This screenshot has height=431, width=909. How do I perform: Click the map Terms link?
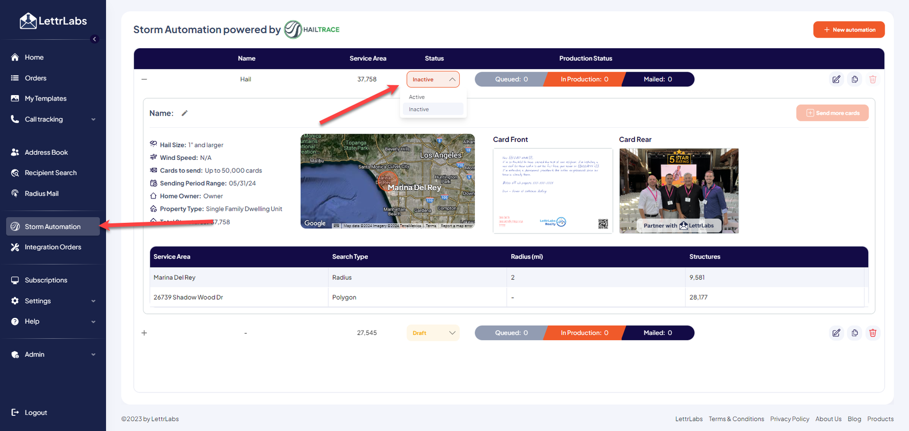click(431, 226)
